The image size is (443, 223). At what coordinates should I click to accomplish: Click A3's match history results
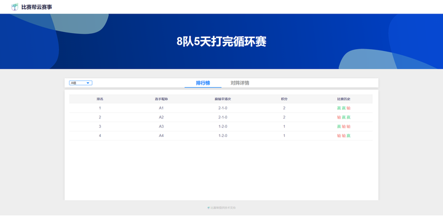coord(343,127)
